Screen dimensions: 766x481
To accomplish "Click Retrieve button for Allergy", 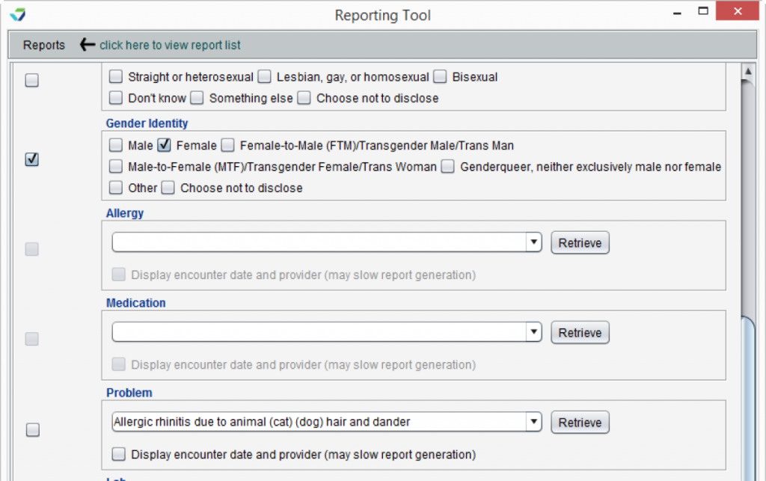I will tap(580, 242).
